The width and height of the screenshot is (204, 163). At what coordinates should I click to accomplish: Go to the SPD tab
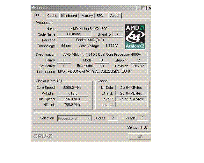pyautogui.click(x=101, y=16)
